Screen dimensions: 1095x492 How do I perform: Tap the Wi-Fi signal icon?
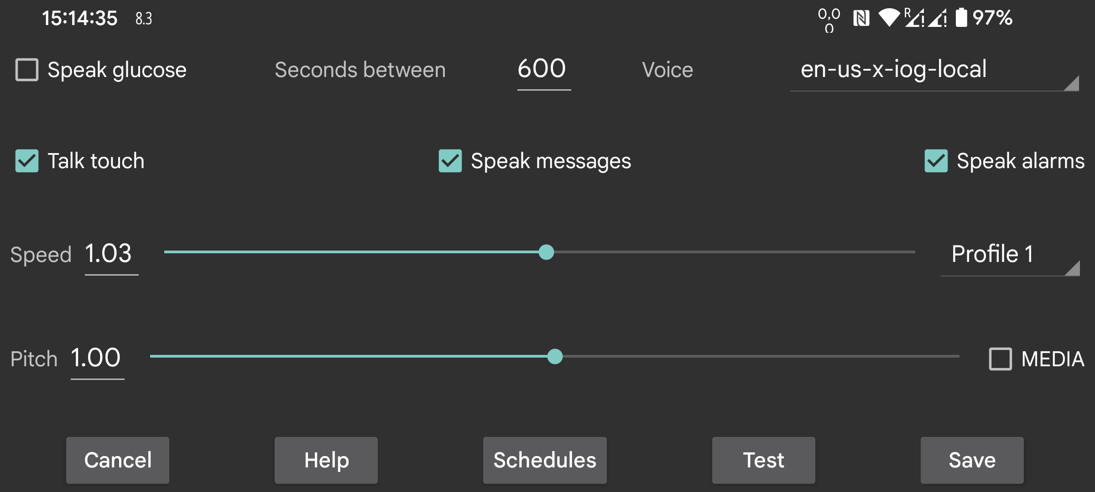[889, 18]
